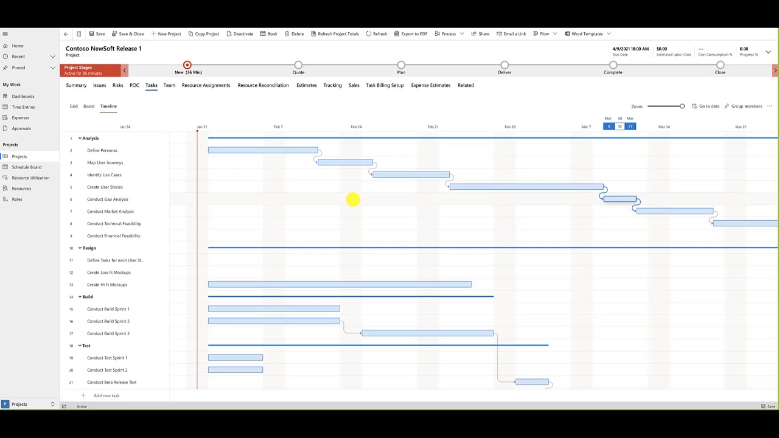The width and height of the screenshot is (779, 438).
Task: Advance stages with the right red arrow
Action: click(x=775, y=71)
